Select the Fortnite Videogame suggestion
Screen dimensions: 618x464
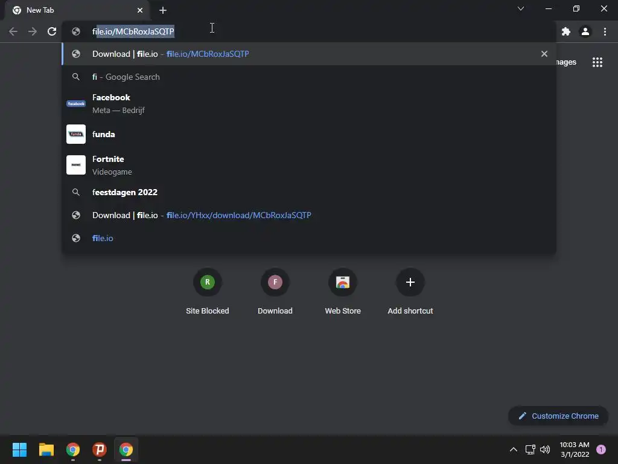(x=309, y=166)
